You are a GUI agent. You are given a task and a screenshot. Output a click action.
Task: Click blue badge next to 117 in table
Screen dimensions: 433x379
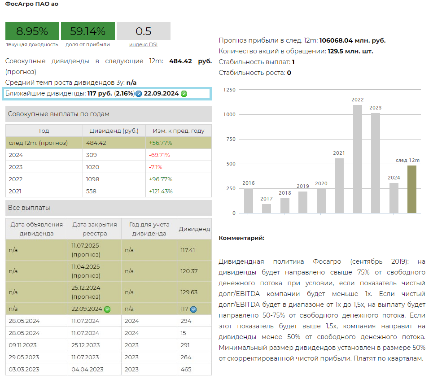(193, 309)
